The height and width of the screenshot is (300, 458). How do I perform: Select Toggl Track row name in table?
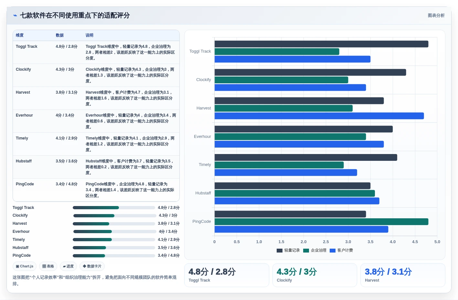click(27, 47)
